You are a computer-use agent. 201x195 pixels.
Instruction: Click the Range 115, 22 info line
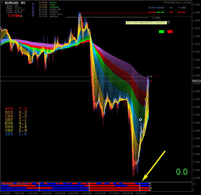pyautogui.click(x=14, y=8)
